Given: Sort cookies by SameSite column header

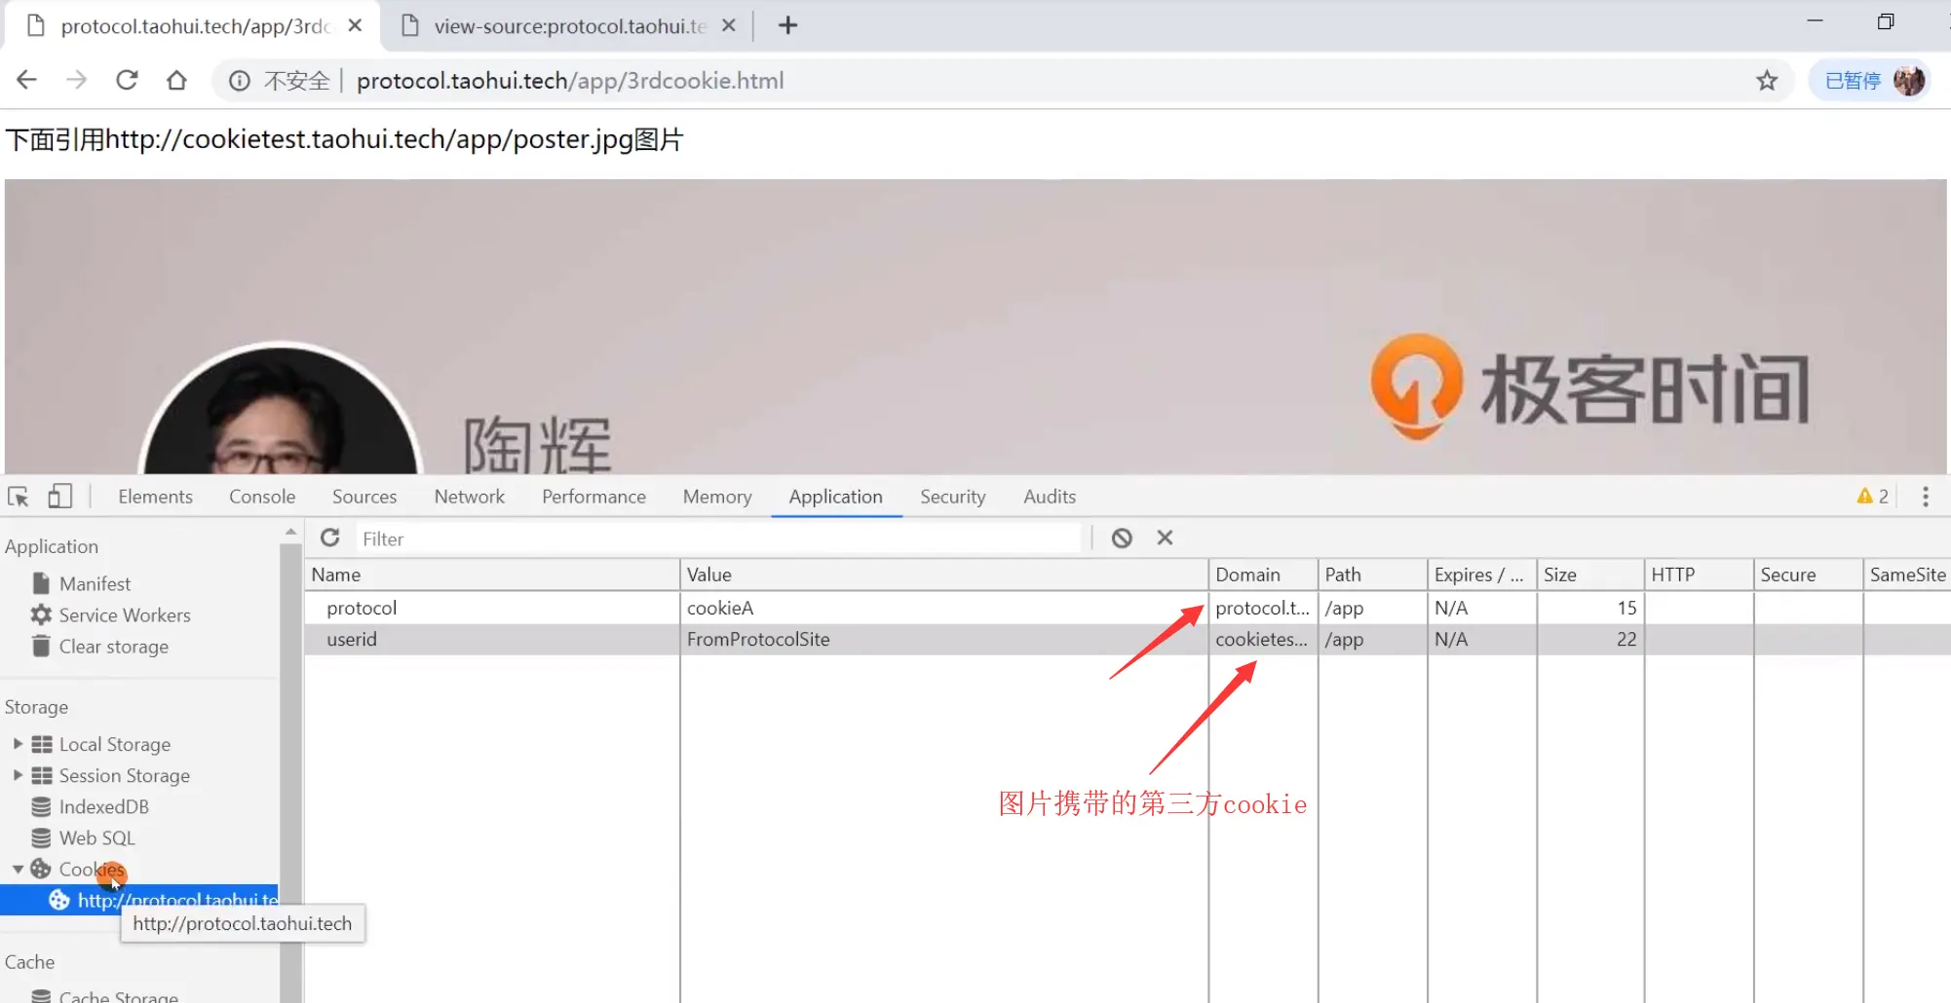Looking at the screenshot, I should click(x=1907, y=575).
